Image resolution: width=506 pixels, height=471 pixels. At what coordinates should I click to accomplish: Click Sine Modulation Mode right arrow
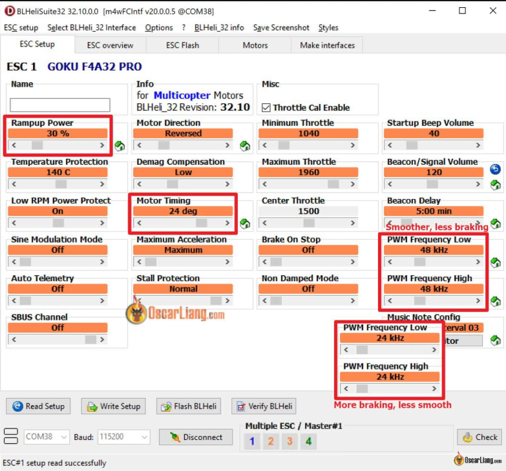point(102,262)
